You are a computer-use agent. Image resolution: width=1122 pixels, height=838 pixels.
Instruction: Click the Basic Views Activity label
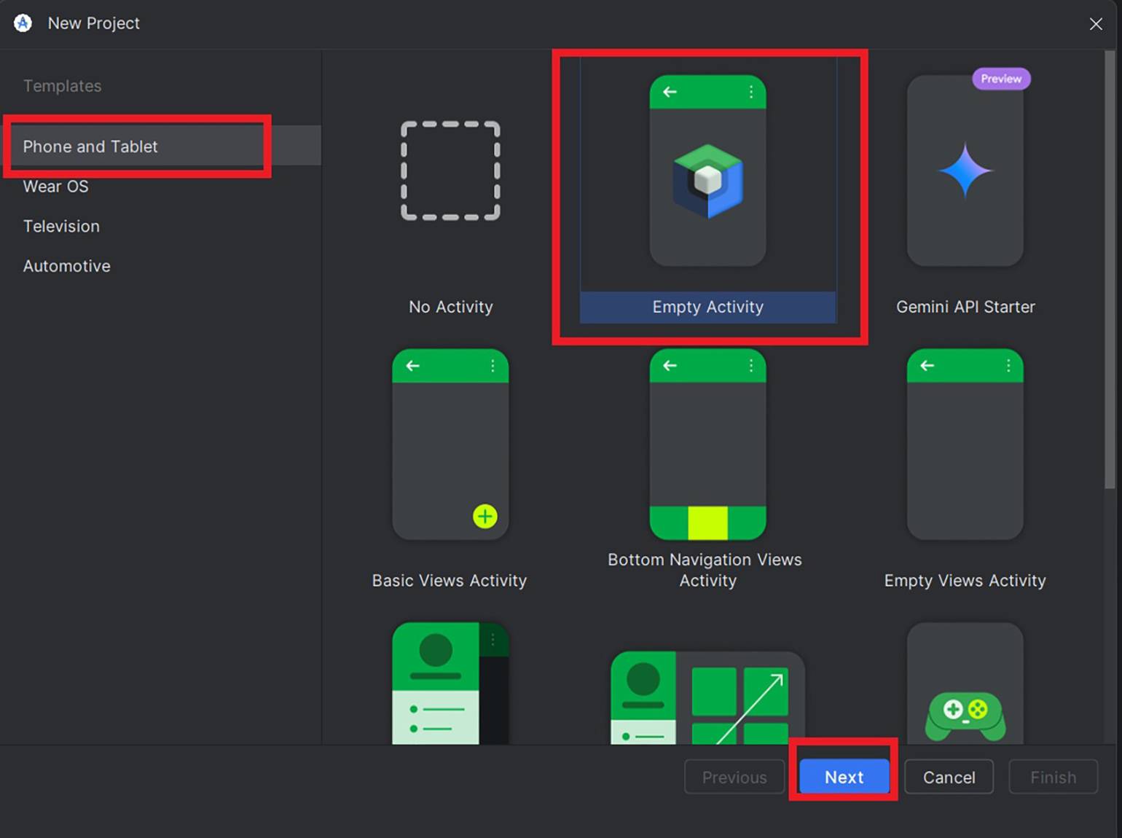(449, 581)
